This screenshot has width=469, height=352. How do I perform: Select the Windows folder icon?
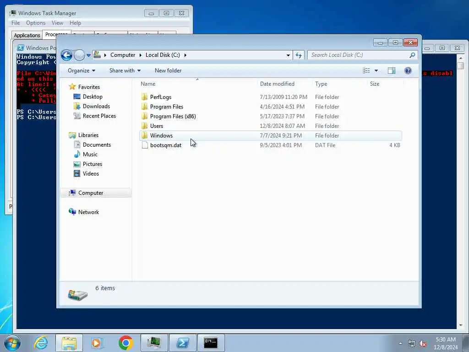tap(145, 136)
